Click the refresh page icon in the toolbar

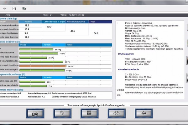(14, 8)
